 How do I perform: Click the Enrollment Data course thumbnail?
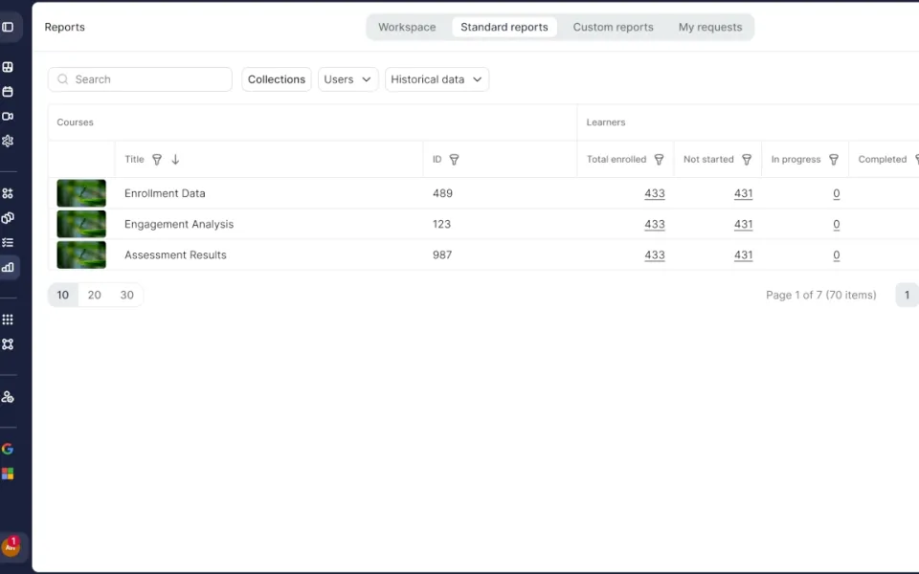pos(81,193)
